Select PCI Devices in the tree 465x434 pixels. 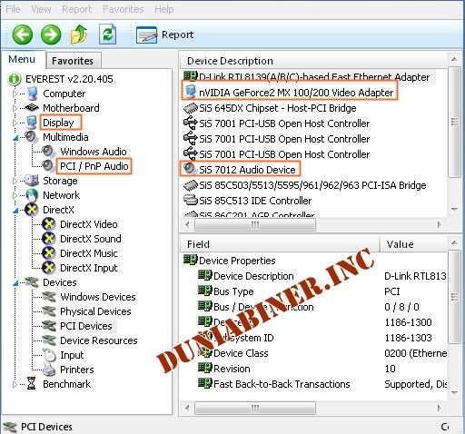86,326
